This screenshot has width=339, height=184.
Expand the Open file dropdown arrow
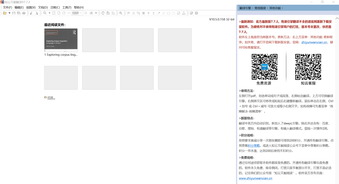9,13
